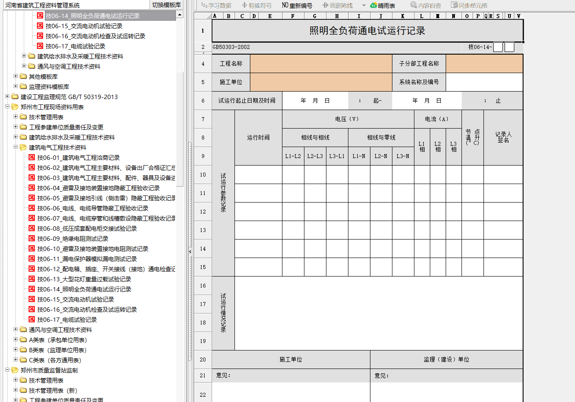The width and height of the screenshot is (575, 402).
Task: Click the 施工单位 orange input cell in row 5
Action: [321, 82]
